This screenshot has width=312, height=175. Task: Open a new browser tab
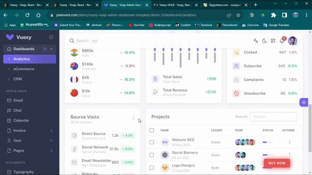pos(255,5)
